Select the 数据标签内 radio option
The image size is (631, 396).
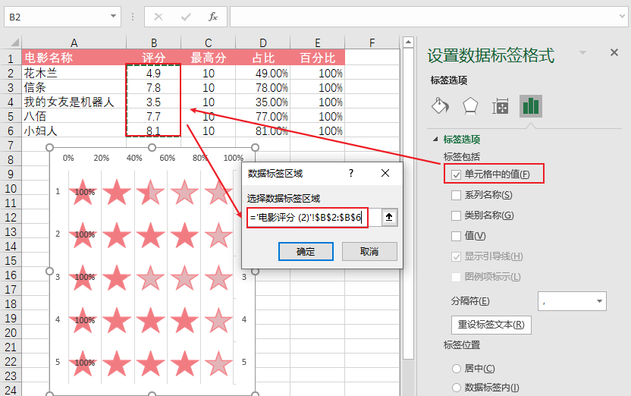(x=457, y=388)
